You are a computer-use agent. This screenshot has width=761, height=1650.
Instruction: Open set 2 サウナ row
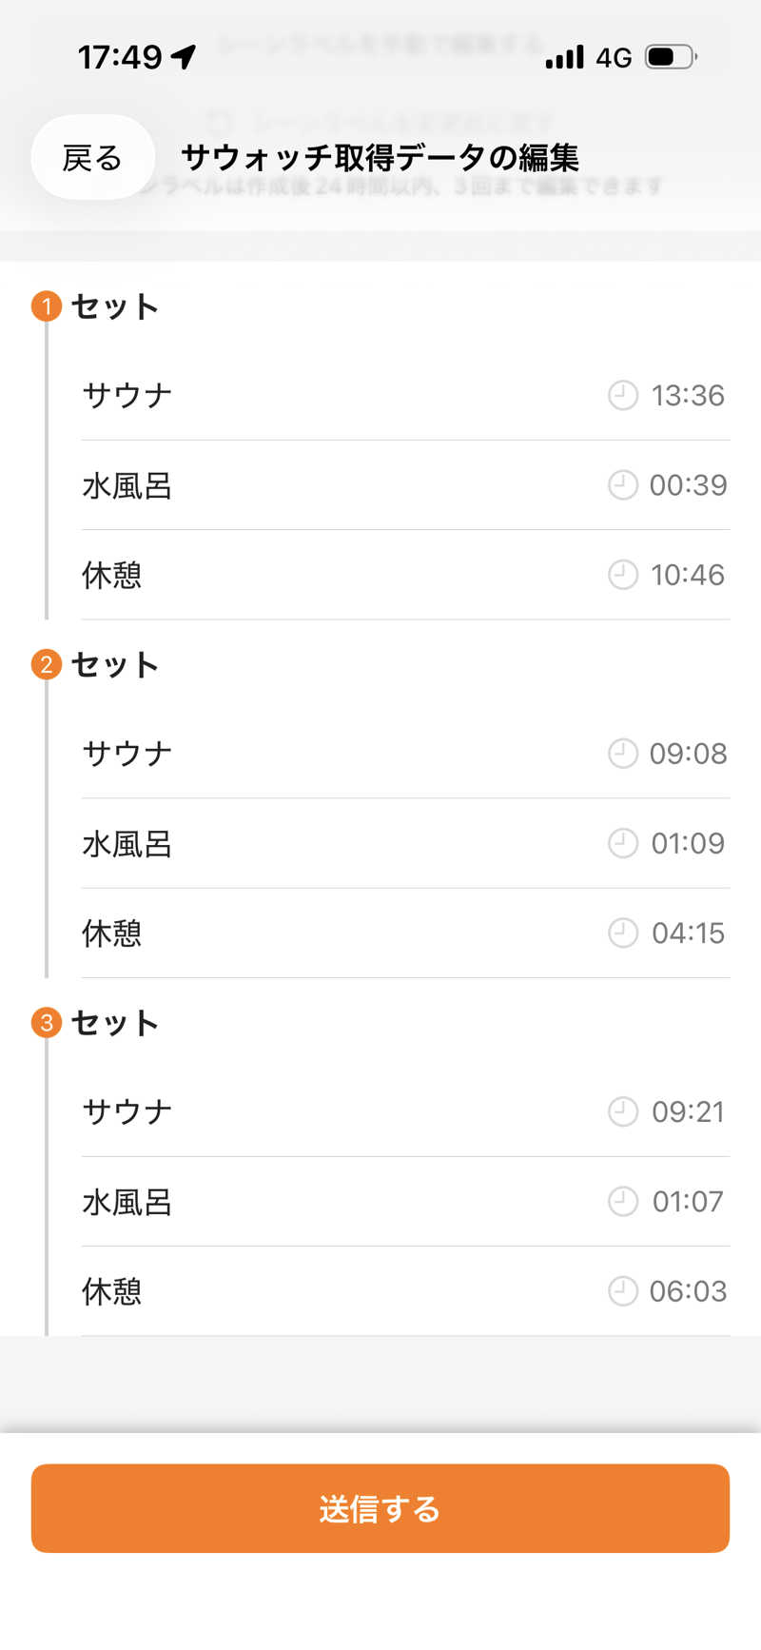click(x=127, y=754)
